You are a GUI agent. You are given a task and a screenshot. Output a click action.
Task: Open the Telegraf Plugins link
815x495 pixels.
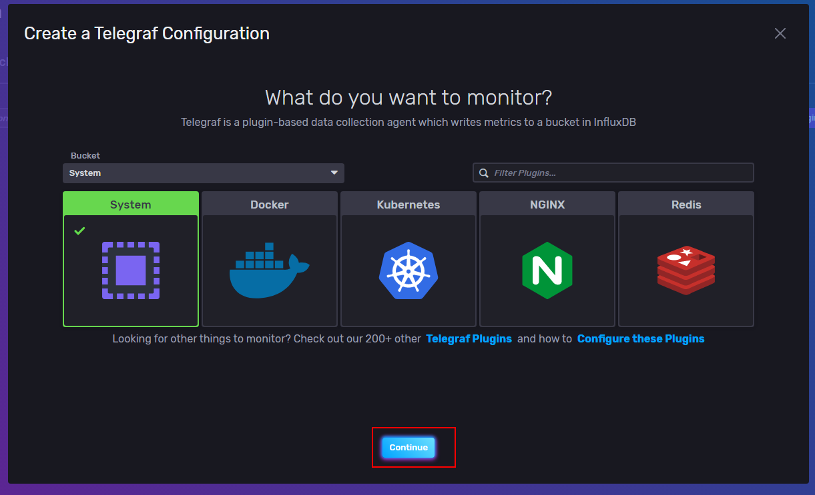click(469, 339)
